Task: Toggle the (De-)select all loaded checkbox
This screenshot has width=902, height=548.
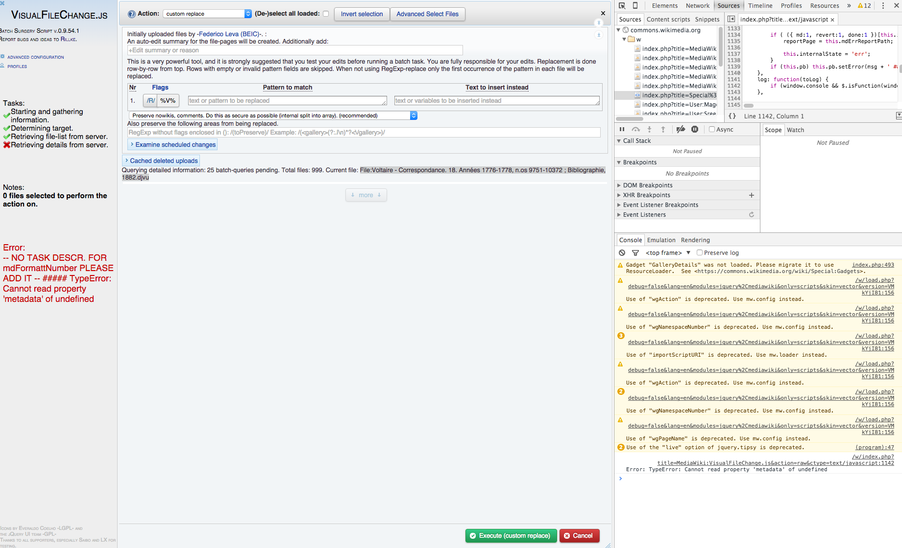Action: pyautogui.click(x=326, y=14)
